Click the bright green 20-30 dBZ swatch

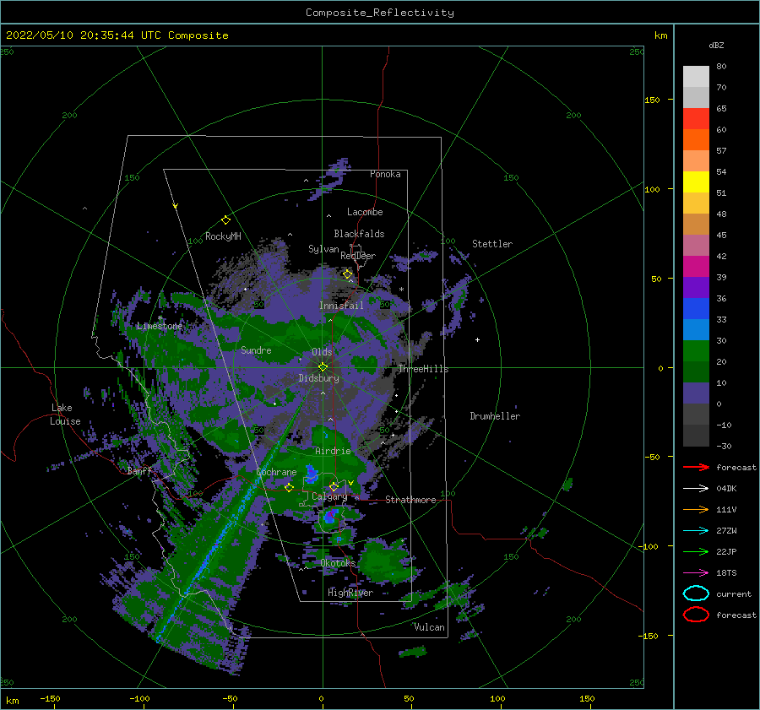coord(696,351)
